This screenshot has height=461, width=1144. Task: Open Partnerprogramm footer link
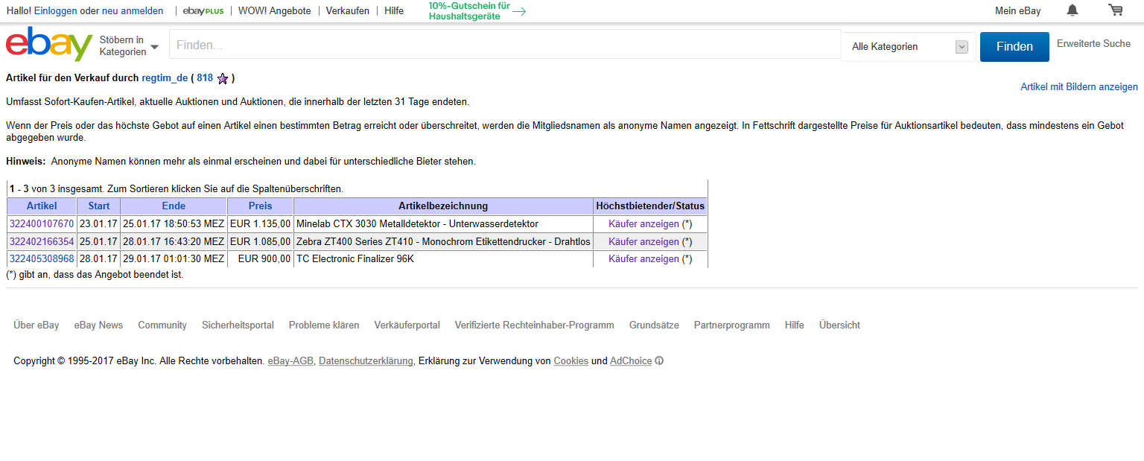[x=732, y=325]
